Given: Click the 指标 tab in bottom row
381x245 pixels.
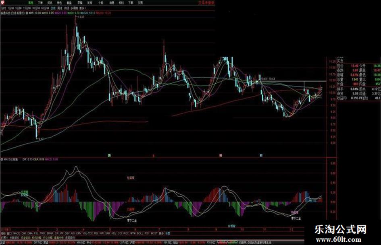Looking at the screenshot, I should point(3,233).
